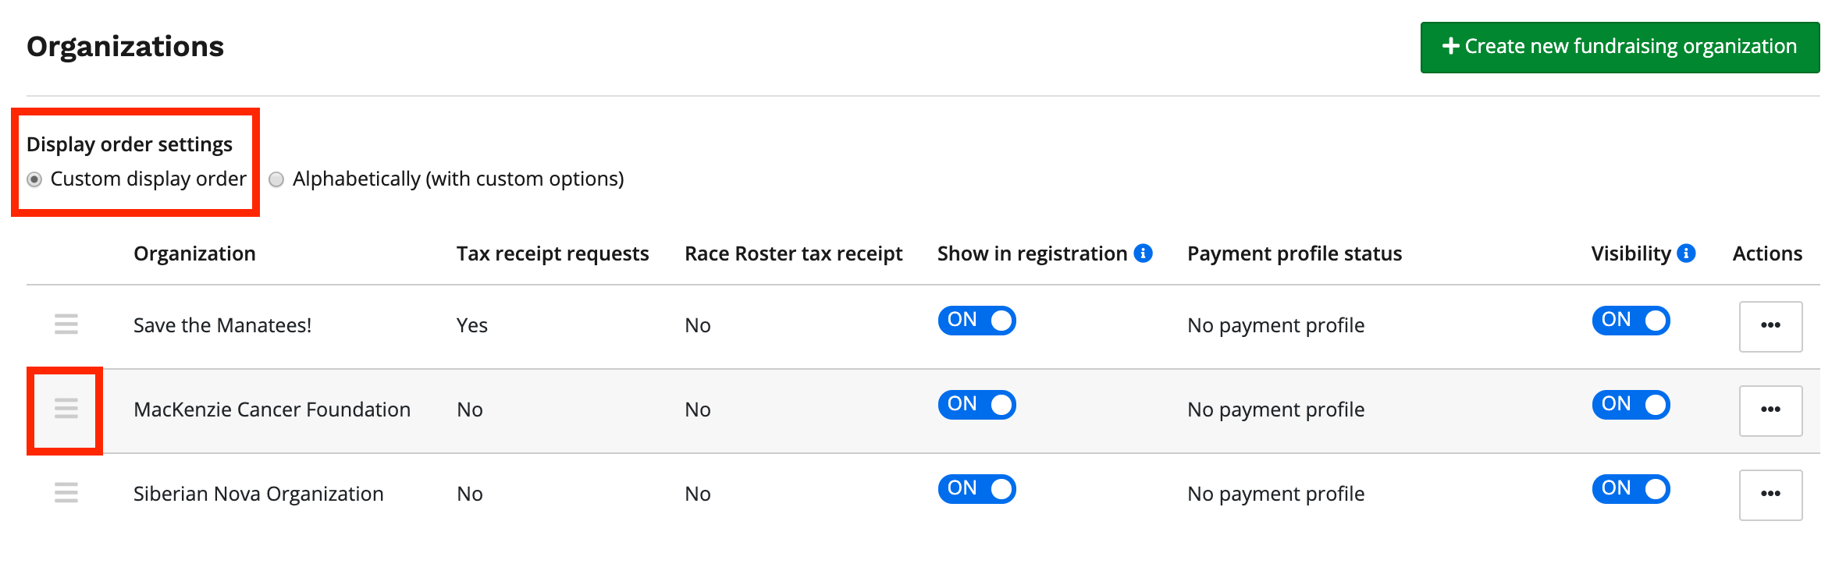Image resolution: width=1839 pixels, height=585 pixels.
Task: Open actions menu for Siberian Nova Organization
Action: tap(1770, 495)
